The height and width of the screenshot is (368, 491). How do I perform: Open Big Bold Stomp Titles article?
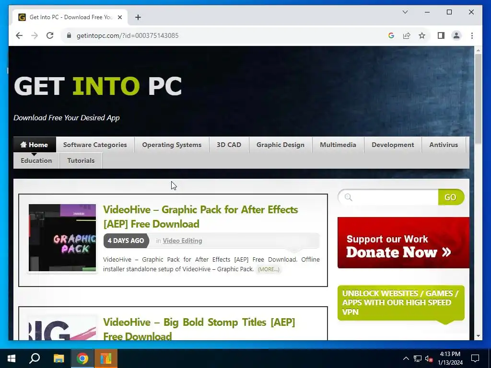[199, 329]
